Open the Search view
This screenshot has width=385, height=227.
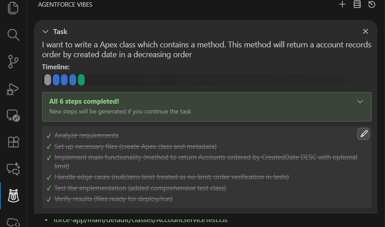13,34
